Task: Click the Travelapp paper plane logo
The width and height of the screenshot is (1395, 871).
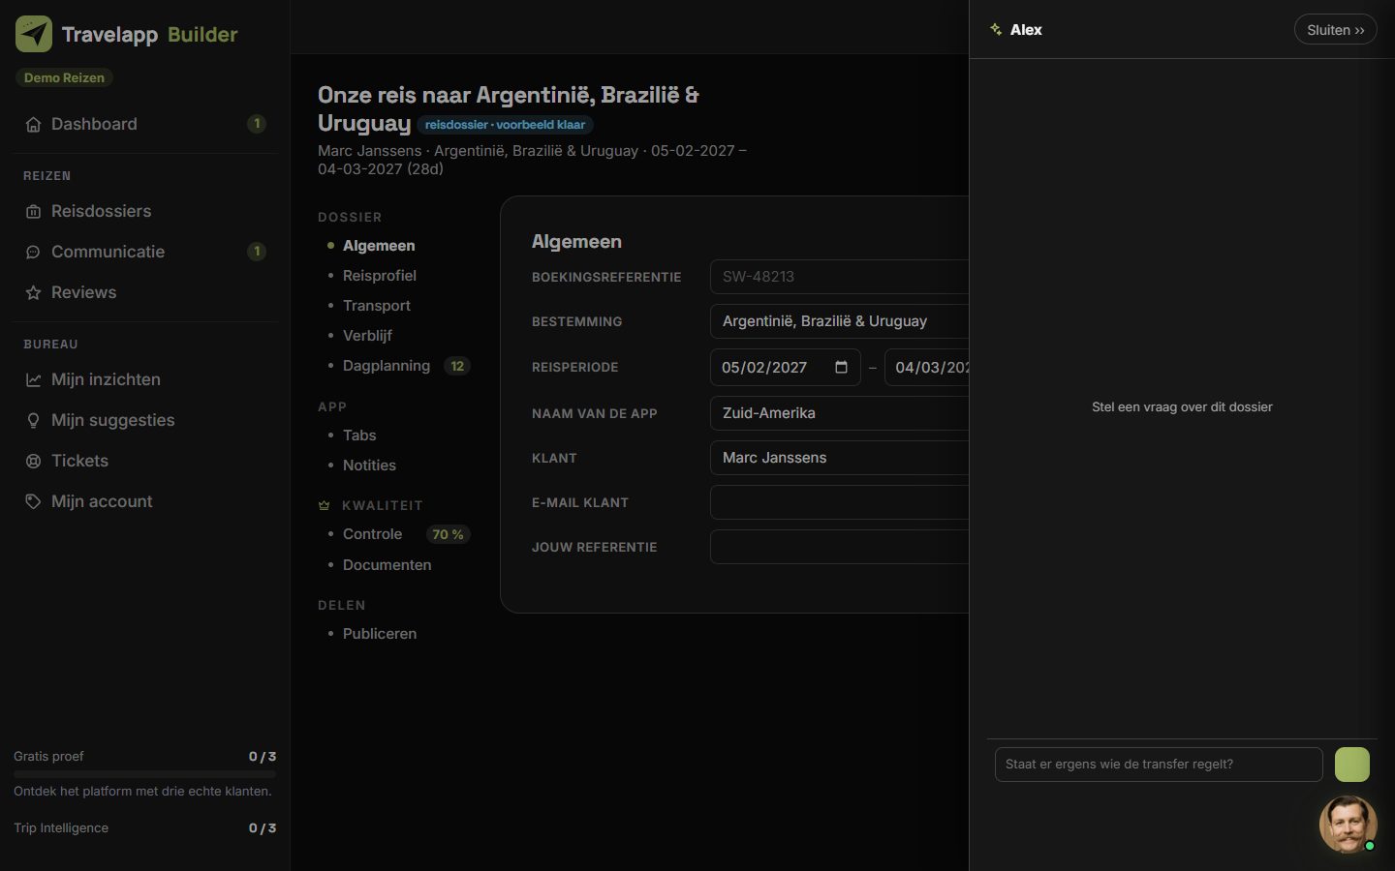Action: [x=34, y=34]
